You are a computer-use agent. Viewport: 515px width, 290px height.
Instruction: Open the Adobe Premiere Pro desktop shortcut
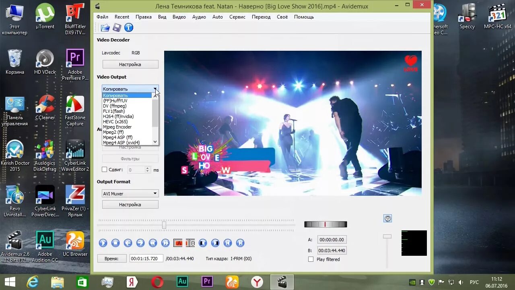tap(75, 65)
